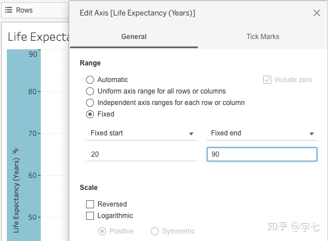The image size is (328, 241).
Task: Choose Independent axis ranges option
Action: [90, 103]
